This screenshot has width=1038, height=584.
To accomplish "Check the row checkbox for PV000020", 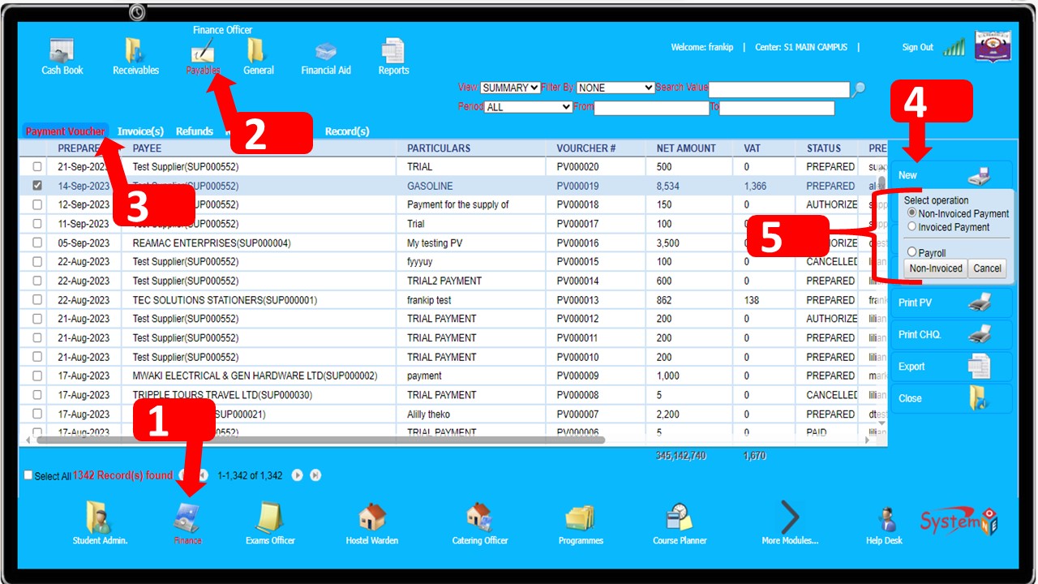I will pyautogui.click(x=36, y=167).
